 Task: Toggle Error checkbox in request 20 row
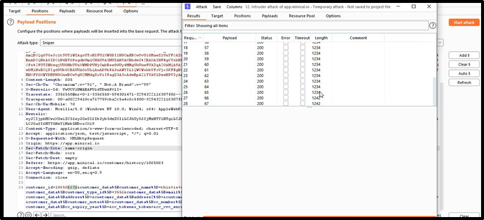coord(286,59)
